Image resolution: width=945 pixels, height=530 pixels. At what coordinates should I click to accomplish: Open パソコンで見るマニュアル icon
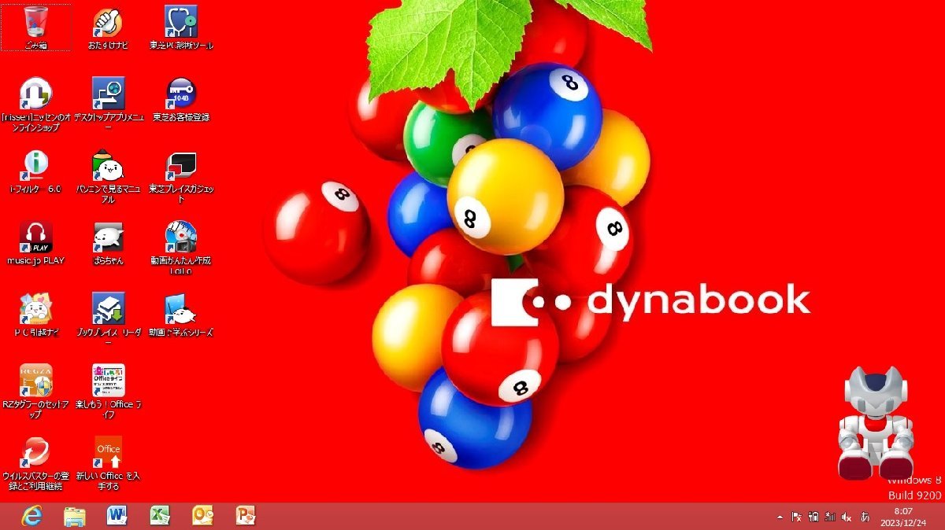pos(108,175)
